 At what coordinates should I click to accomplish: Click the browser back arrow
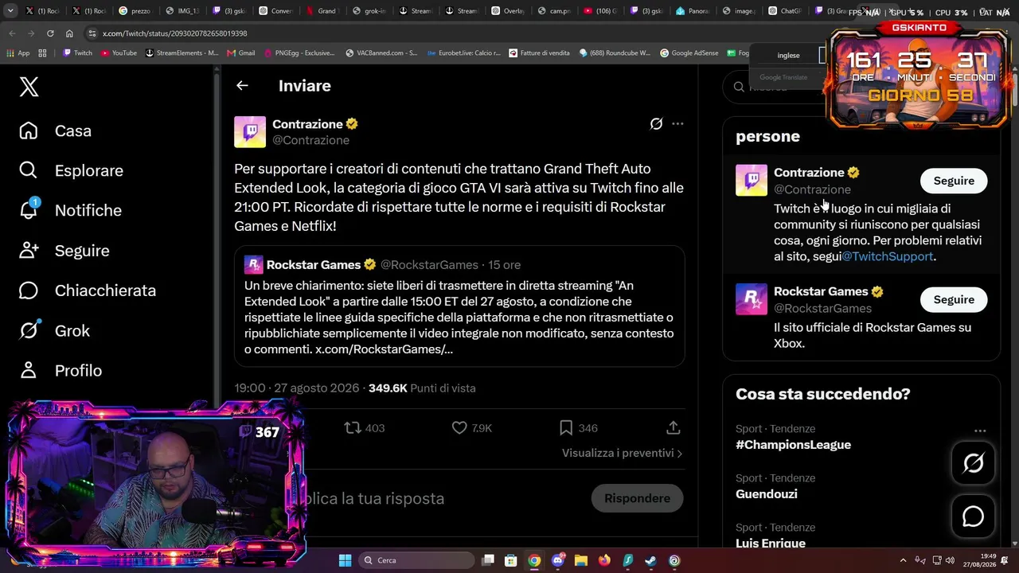[x=12, y=33]
